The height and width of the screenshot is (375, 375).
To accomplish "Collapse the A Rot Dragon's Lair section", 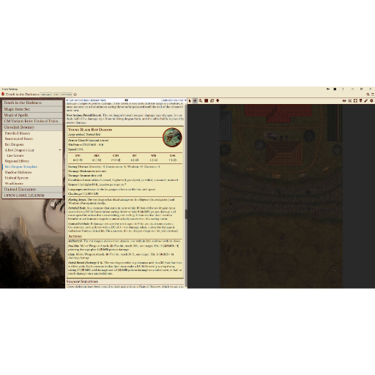I will coord(60,150).
